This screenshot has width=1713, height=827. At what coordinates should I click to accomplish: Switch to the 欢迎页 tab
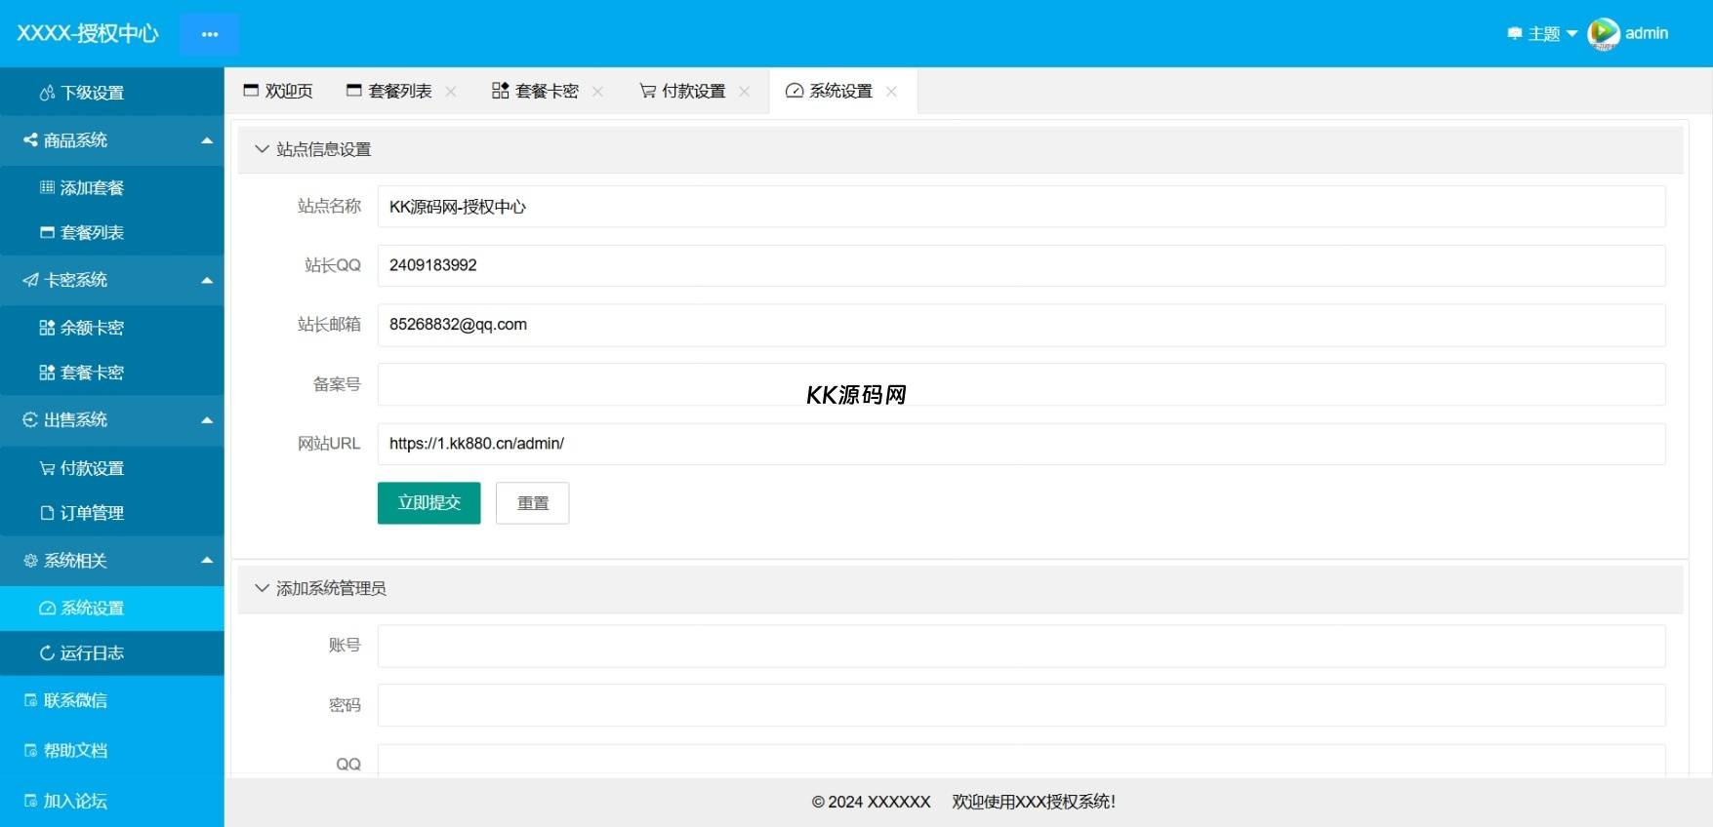[278, 92]
